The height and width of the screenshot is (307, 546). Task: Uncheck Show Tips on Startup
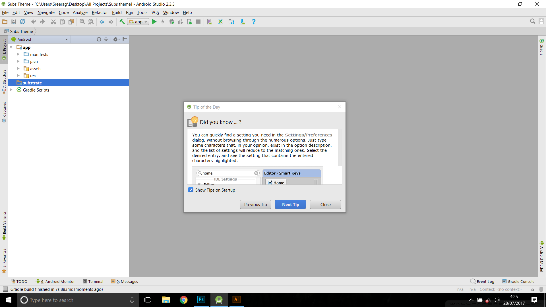(x=191, y=190)
